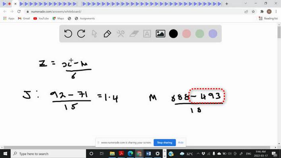Image resolution: width=281 pixels, height=158 pixels.
Task: Open Microsoft Word from taskbar
Action: [148, 154]
